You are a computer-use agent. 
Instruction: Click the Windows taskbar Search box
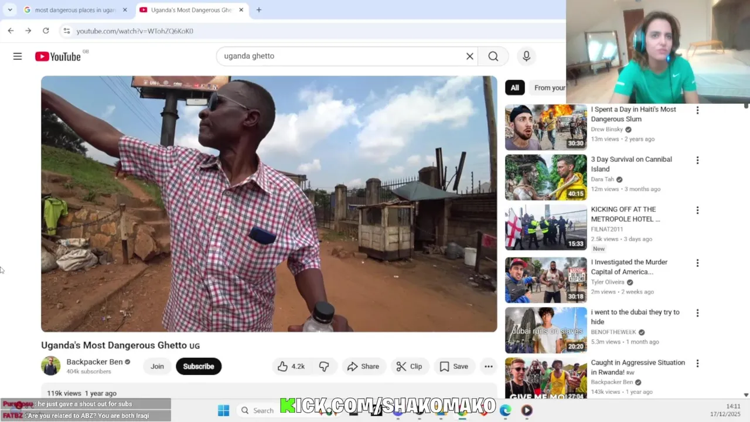click(257, 410)
